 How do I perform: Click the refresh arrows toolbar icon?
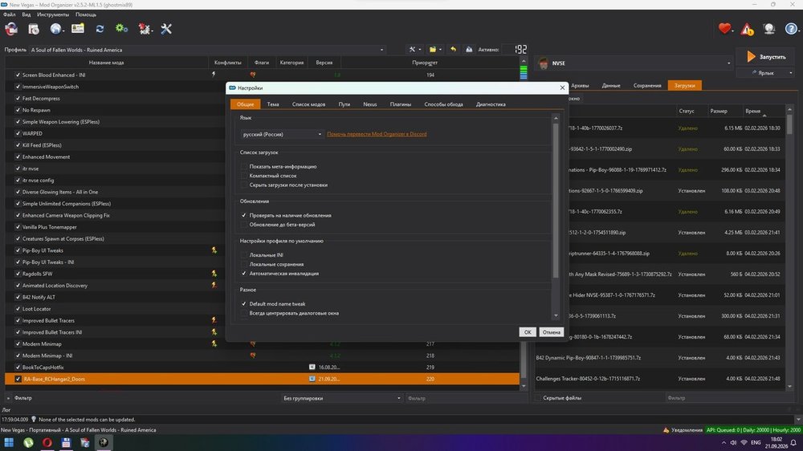(100, 29)
